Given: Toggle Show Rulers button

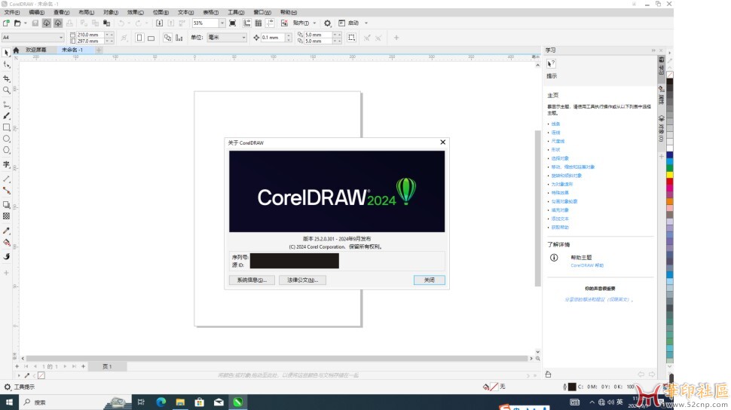Looking at the screenshot, I should [x=246, y=23].
